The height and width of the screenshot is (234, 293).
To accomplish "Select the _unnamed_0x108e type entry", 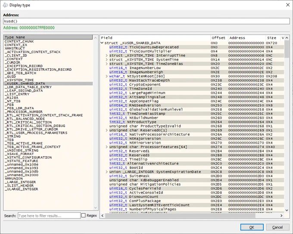I will (x=48, y=164).
